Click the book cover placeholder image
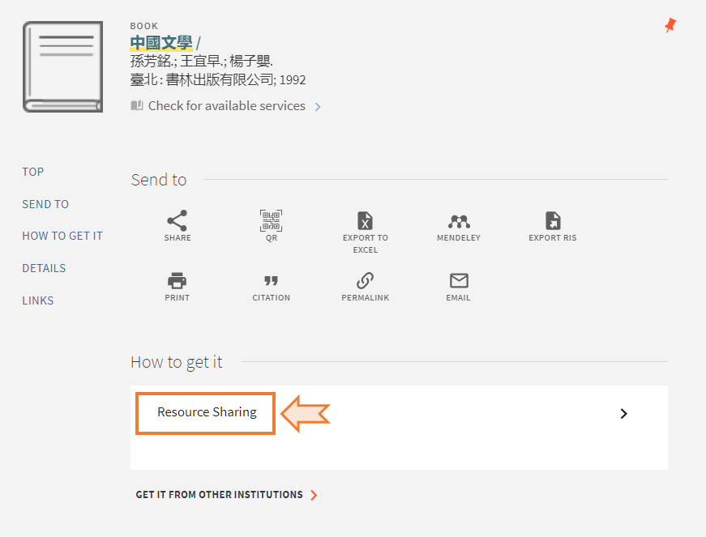The width and height of the screenshot is (706, 537). 62,66
